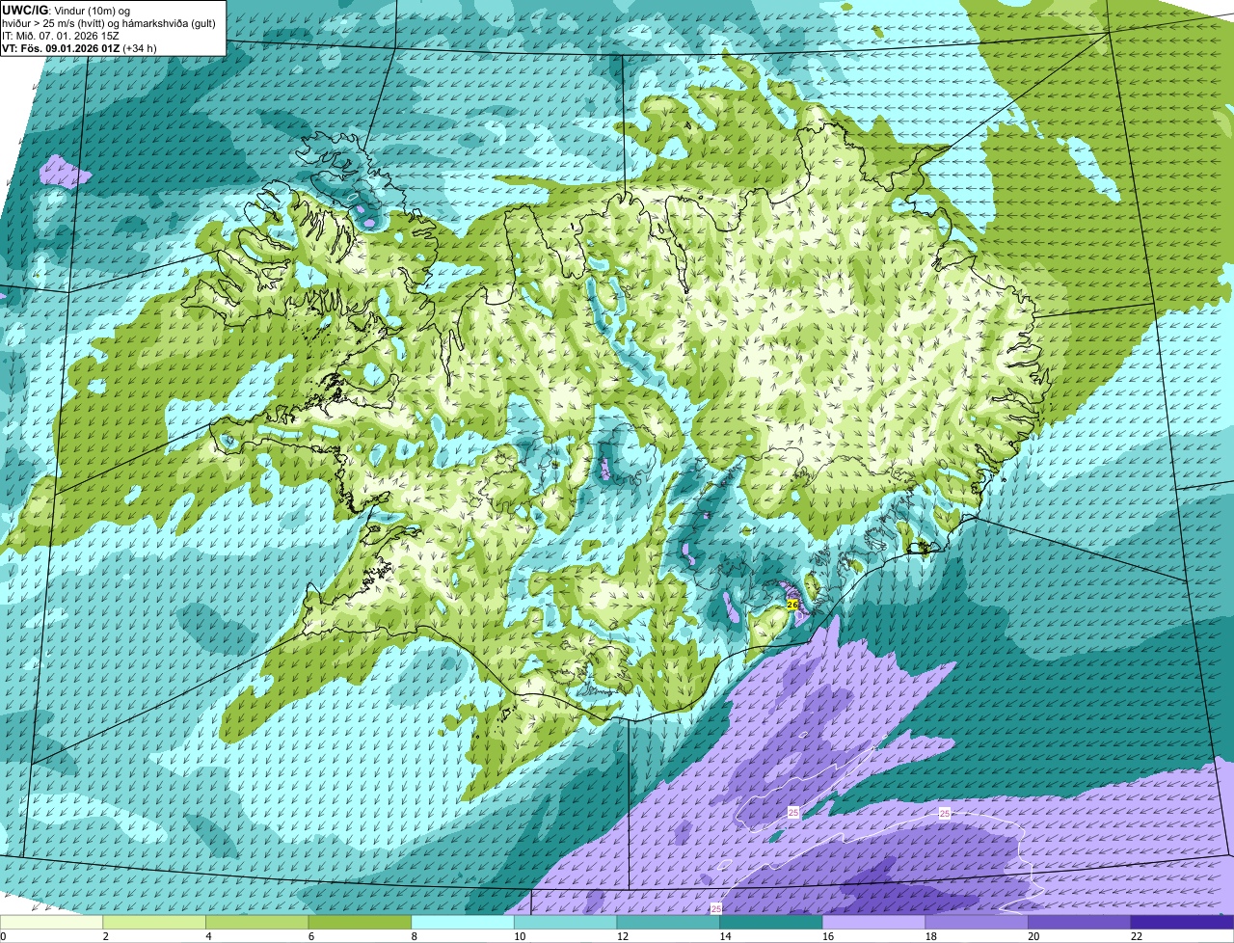
Task: Select the darkest indigo swatch above 22 m/s
Action: click(x=1182, y=922)
